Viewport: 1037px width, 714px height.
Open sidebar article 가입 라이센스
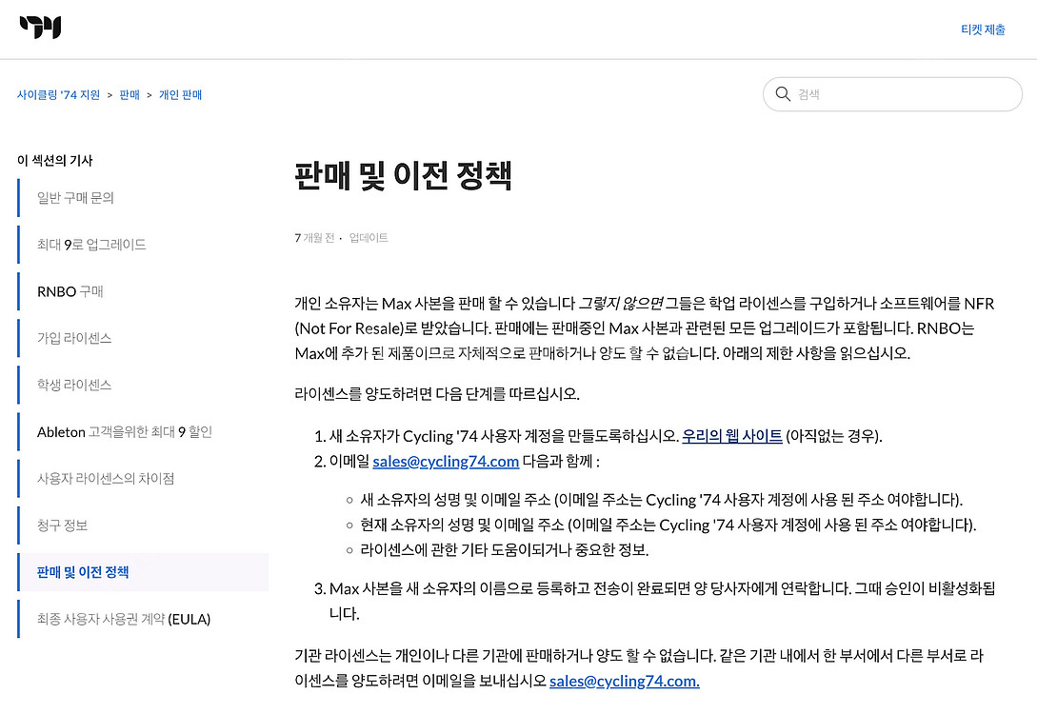(74, 338)
